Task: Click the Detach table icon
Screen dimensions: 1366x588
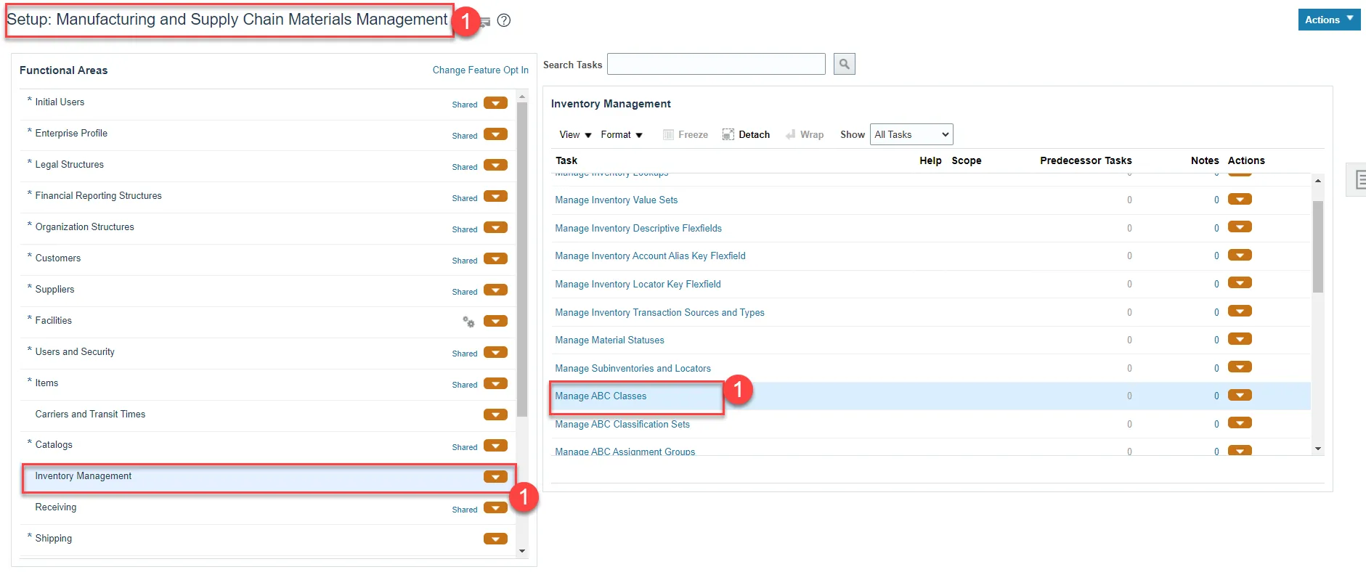Action: pos(728,135)
